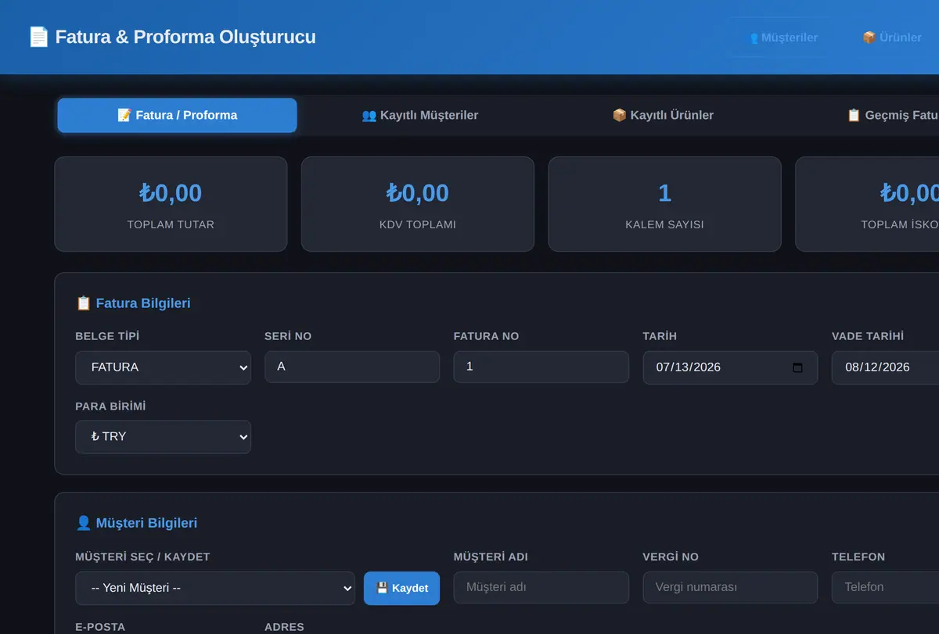The height and width of the screenshot is (634, 939).
Task: Open the Müşteri Seç / Kaydet dropdown
Action: [215, 588]
